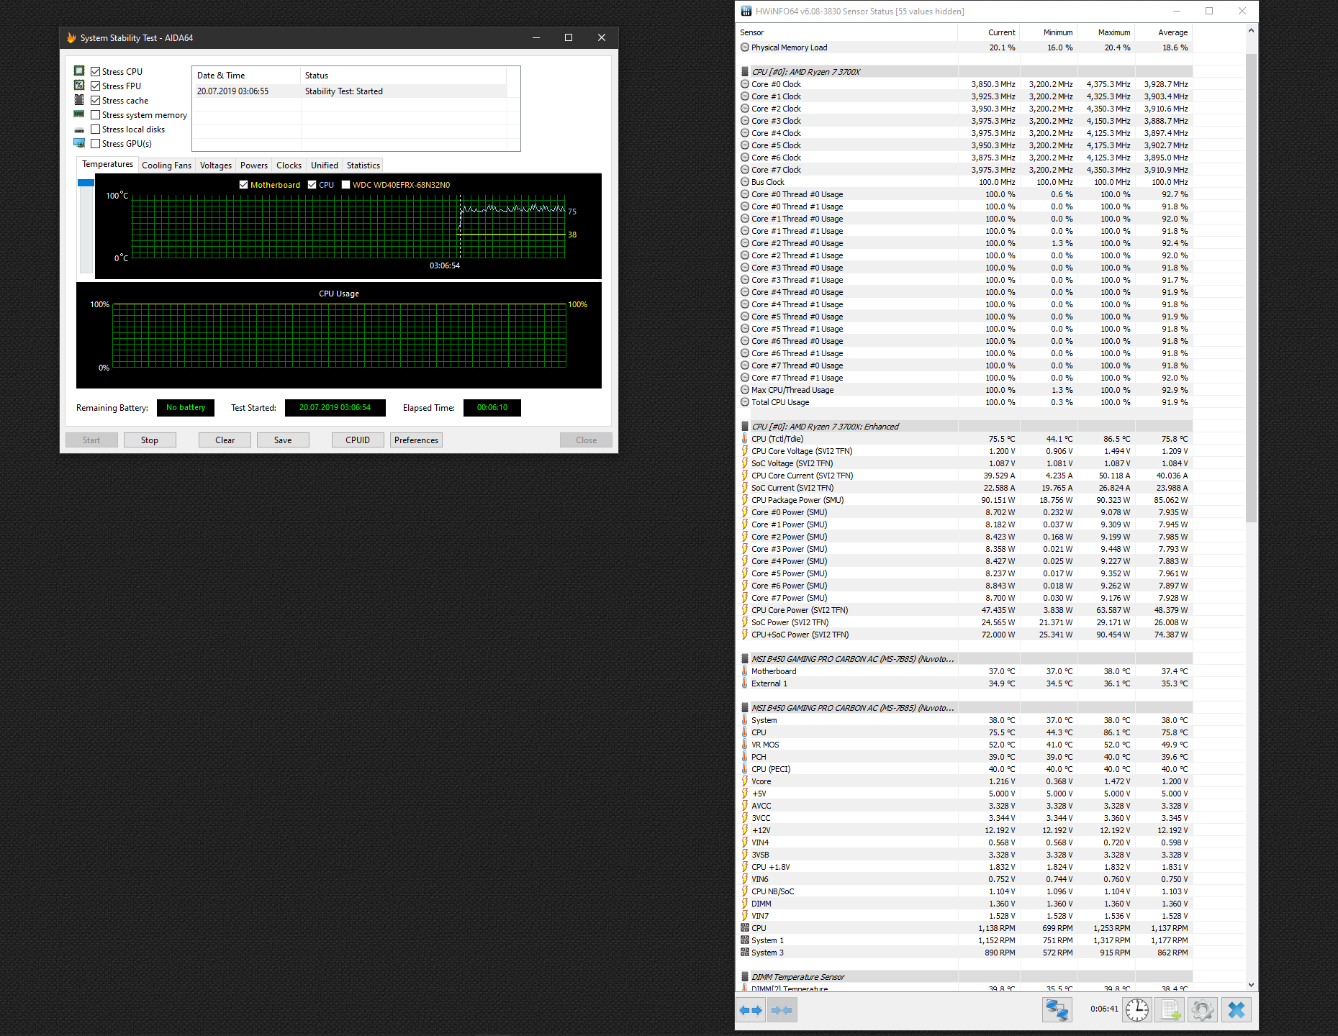Click the chip icon of DIMM Temperature Sensor header
The height and width of the screenshot is (1036, 1338).
point(745,977)
